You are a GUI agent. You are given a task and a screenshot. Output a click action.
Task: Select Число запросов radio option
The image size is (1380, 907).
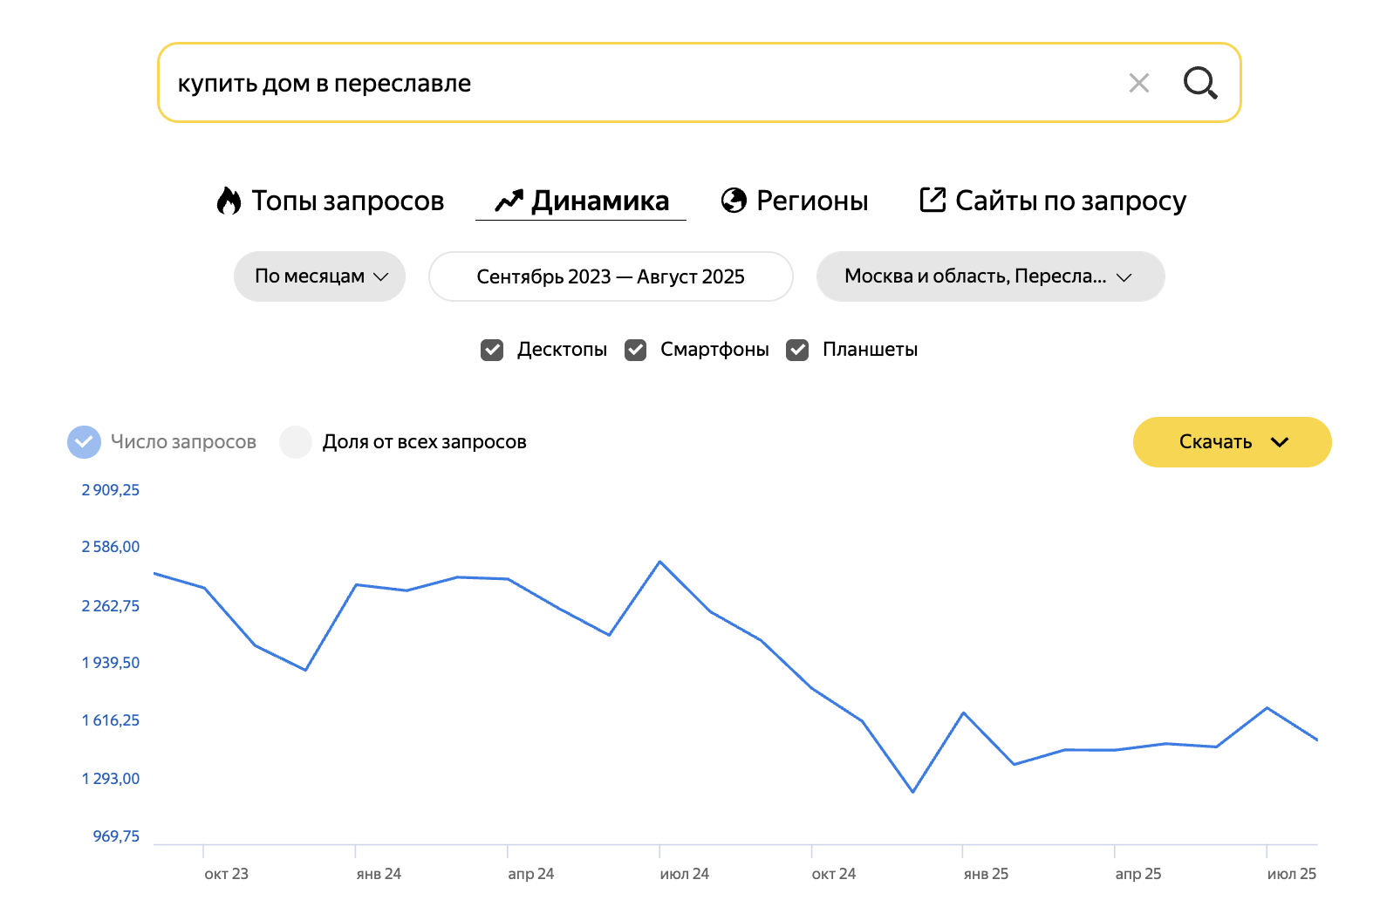(84, 442)
